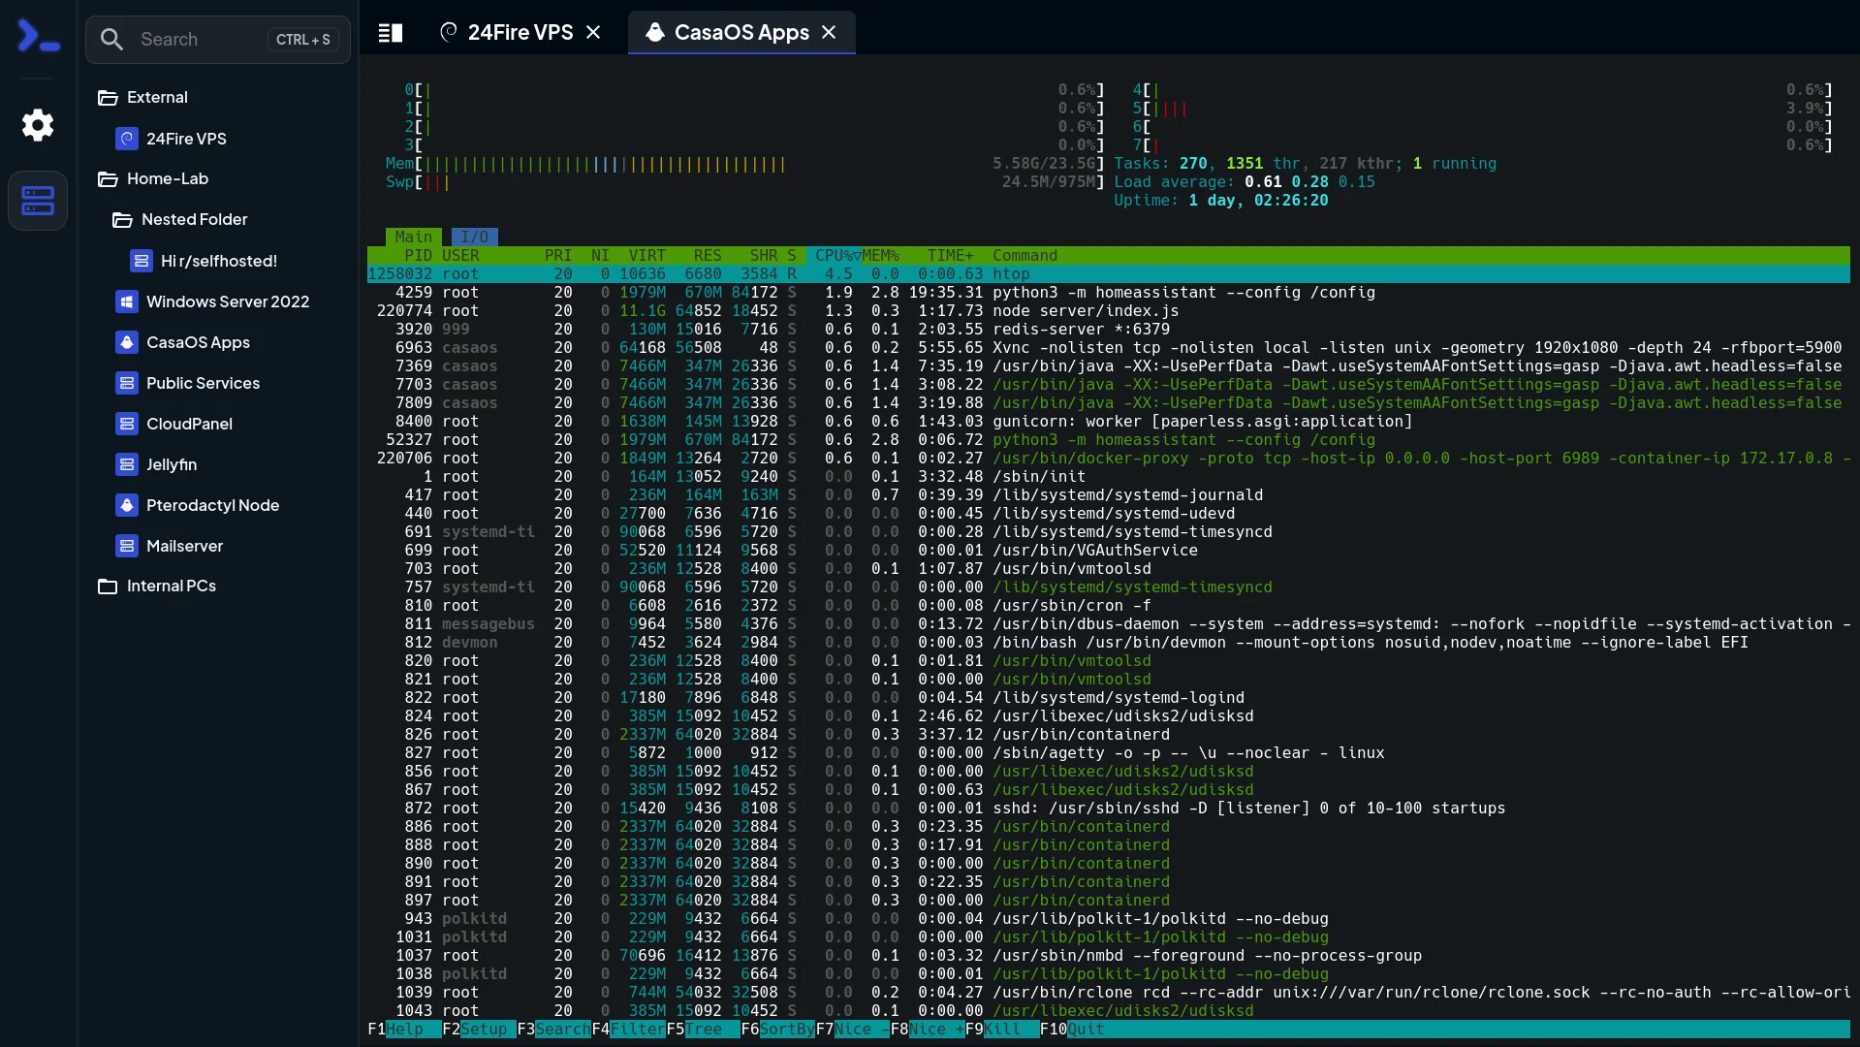Open the Jellyfin server icon

tap(127, 464)
